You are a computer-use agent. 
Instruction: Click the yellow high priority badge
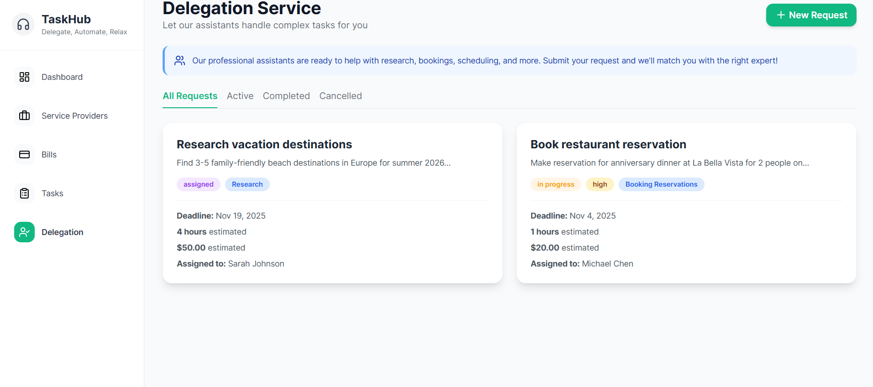pyautogui.click(x=600, y=184)
